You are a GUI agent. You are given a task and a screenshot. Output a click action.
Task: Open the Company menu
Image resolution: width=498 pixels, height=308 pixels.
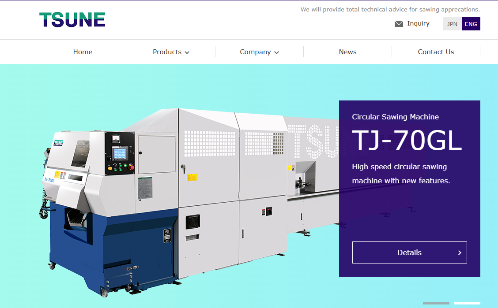point(259,52)
